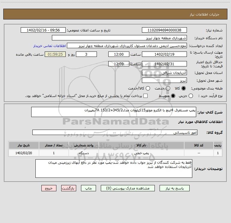This screenshot has height=223, width=231.
Task: Click the 1402/02/20 need date cell
Action: pyautogui.click(x=24, y=153)
